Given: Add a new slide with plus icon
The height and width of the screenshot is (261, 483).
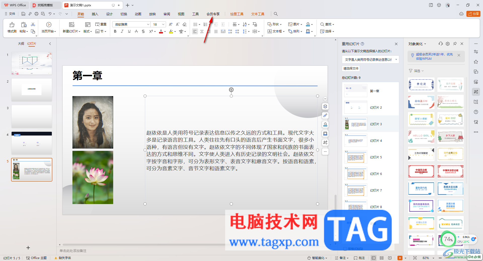Looking at the screenshot, I should (28, 248).
